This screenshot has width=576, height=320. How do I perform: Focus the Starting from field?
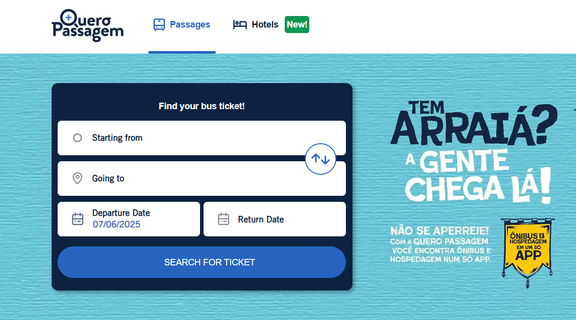pyautogui.click(x=202, y=138)
